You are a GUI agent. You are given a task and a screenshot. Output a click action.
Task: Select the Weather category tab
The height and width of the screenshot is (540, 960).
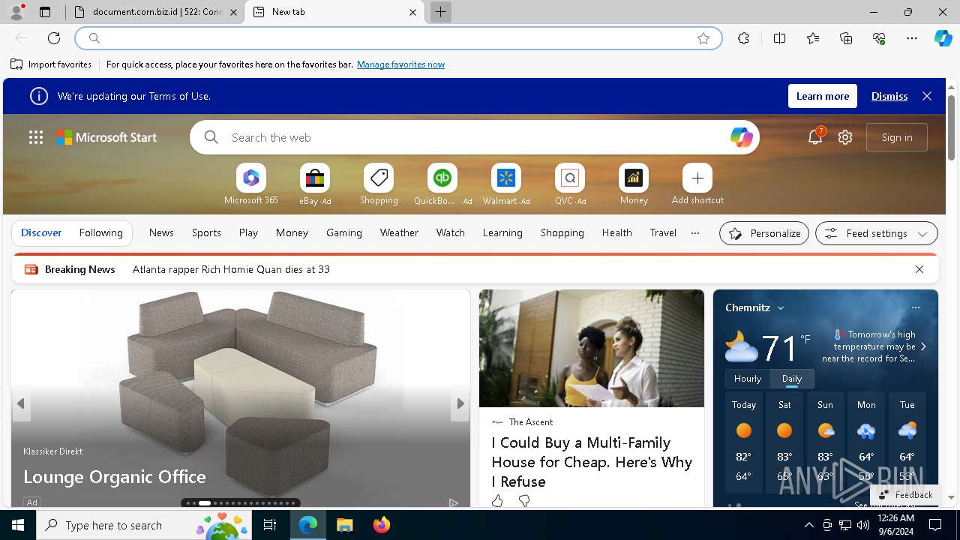coord(399,232)
